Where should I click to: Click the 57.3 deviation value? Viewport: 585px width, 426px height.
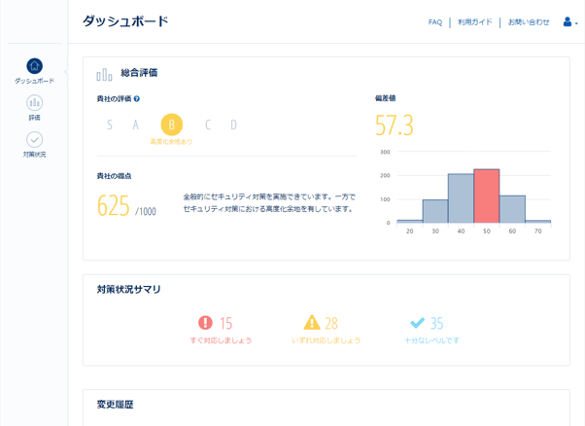click(395, 125)
